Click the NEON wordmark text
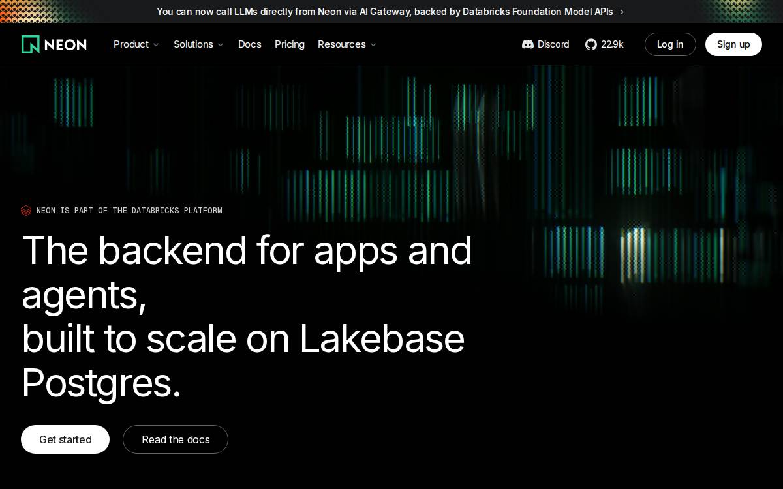 pyautogui.click(x=65, y=44)
